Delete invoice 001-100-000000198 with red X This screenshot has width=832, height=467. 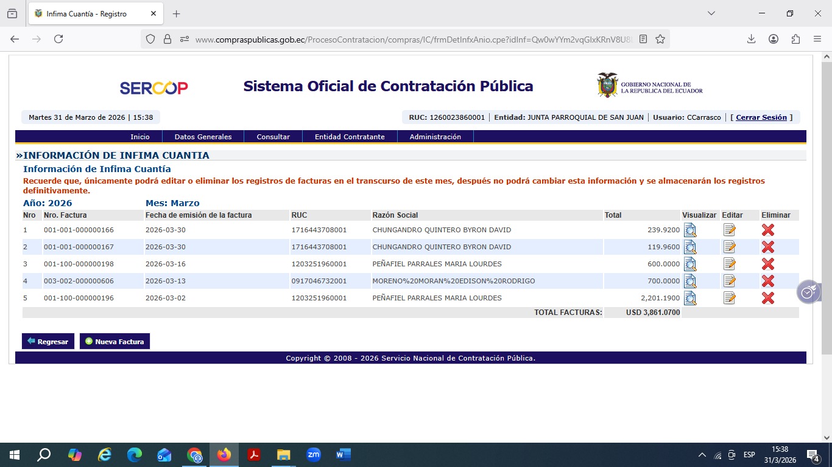click(x=767, y=264)
